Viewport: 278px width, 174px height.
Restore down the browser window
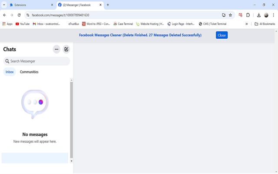[x=264, y=5]
